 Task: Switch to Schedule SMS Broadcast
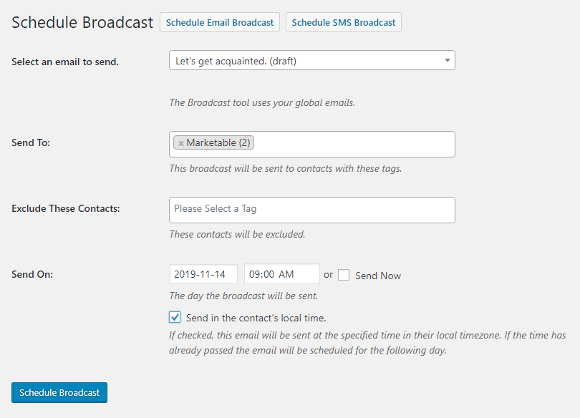(x=343, y=22)
